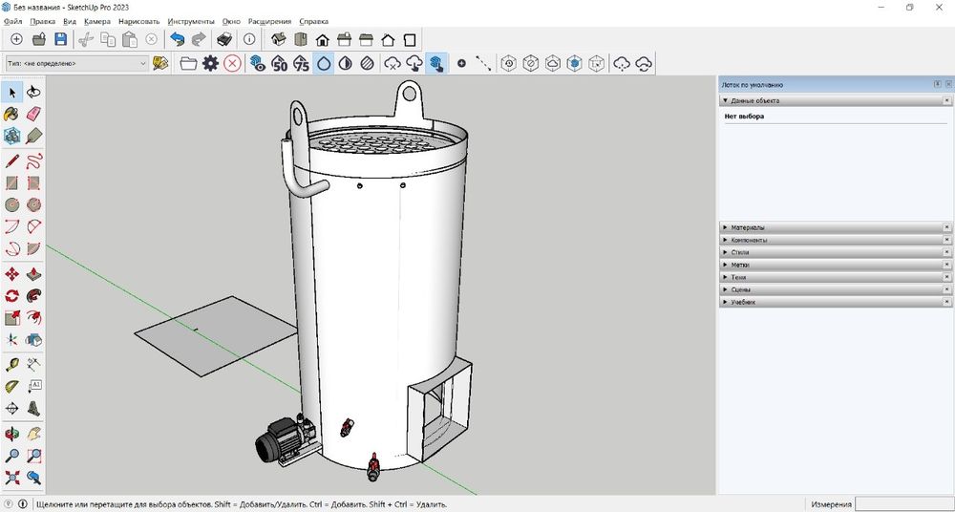Image resolution: width=955 pixels, height=512 pixels.
Task: Pick the Paint Bucket tool
Action: tap(12, 114)
